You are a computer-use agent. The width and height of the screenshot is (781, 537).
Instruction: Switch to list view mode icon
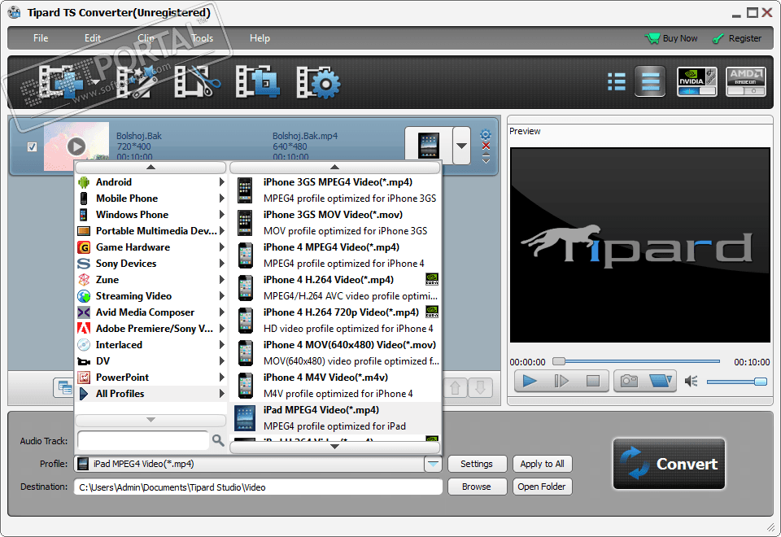click(x=617, y=81)
